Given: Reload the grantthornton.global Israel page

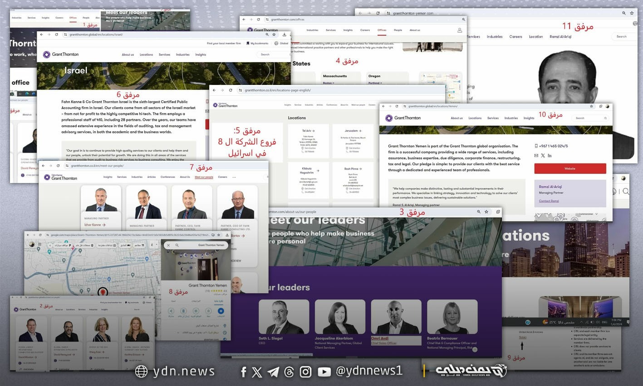Looking at the screenshot, I should 56,35.
